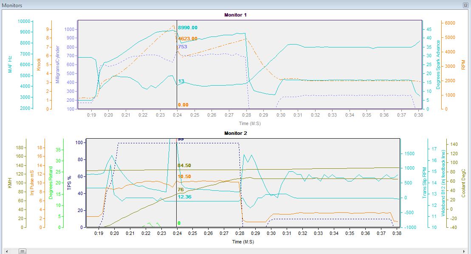The width and height of the screenshot is (471, 254).
Task: Click the 13 spark advance cursor value
Action: click(181, 81)
